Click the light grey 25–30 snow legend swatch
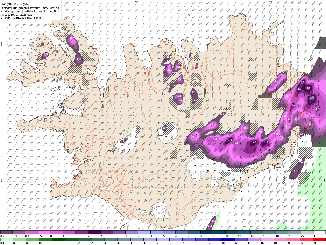This screenshot has height=245, width=326. pos(306,232)
